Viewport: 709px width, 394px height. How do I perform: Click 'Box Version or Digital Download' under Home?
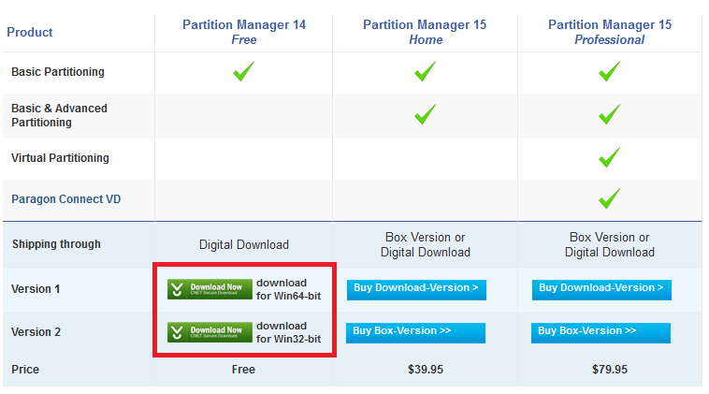point(426,244)
